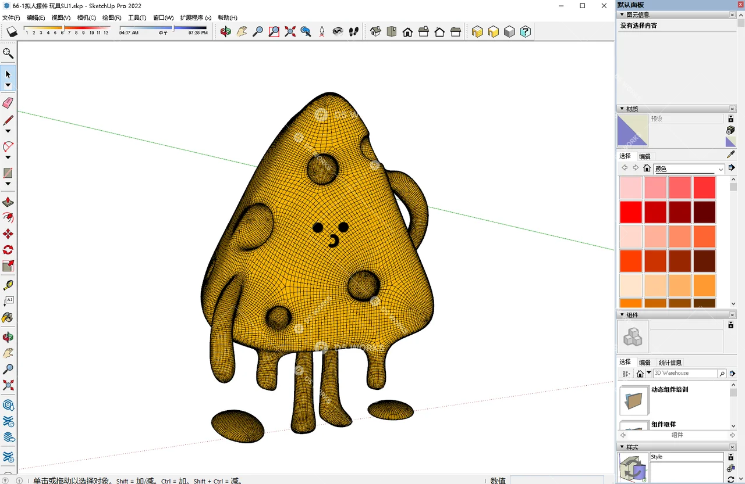
Task: Pick the bright red color swatch
Action: pyautogui.click(x=631, y=211)
